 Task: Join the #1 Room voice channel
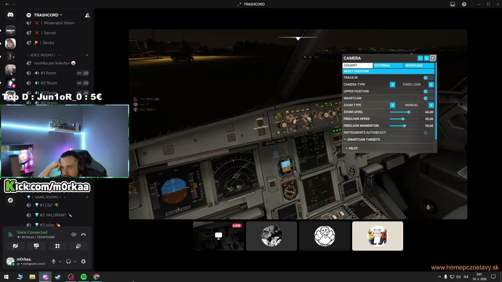point(58,73)
